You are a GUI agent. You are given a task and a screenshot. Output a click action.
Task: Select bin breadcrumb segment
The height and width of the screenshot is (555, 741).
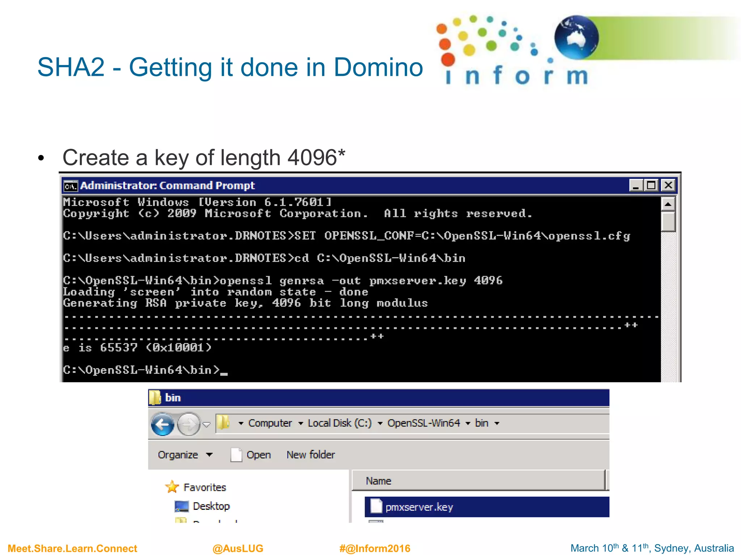(x=482, y=423)
